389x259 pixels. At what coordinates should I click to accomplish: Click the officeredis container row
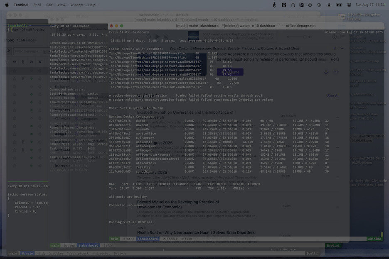click(219, 163)
